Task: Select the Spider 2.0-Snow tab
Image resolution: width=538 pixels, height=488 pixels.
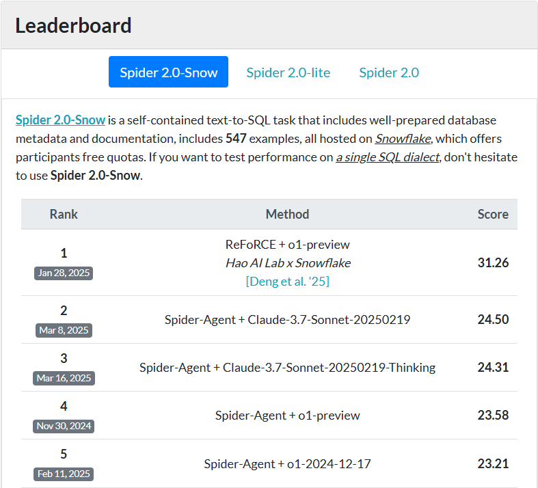Action: (168, 72)
